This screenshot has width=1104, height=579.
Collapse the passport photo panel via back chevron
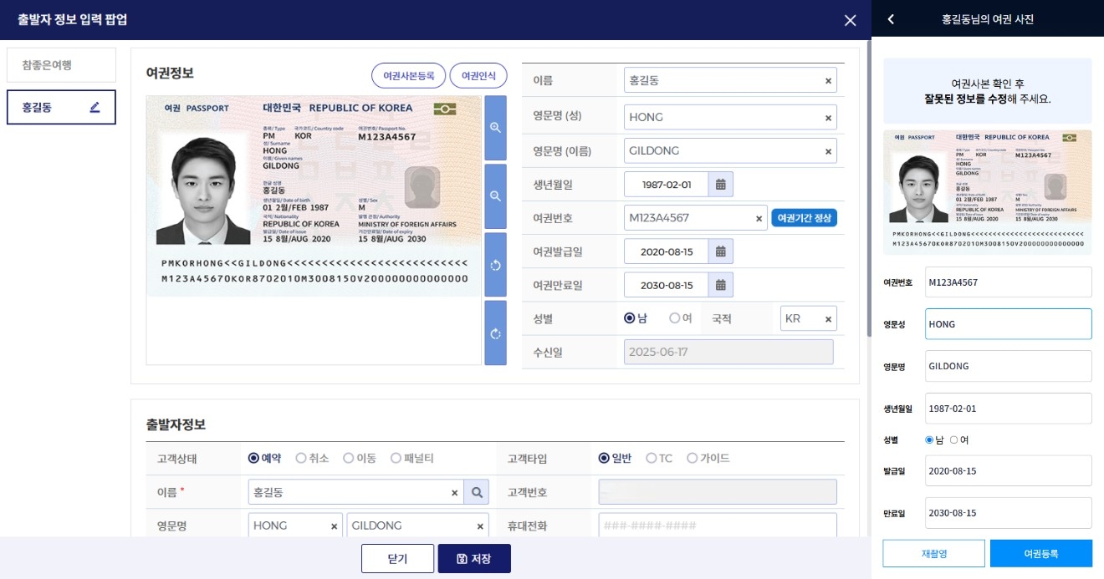pyautogui.click(x=891, y=18)
